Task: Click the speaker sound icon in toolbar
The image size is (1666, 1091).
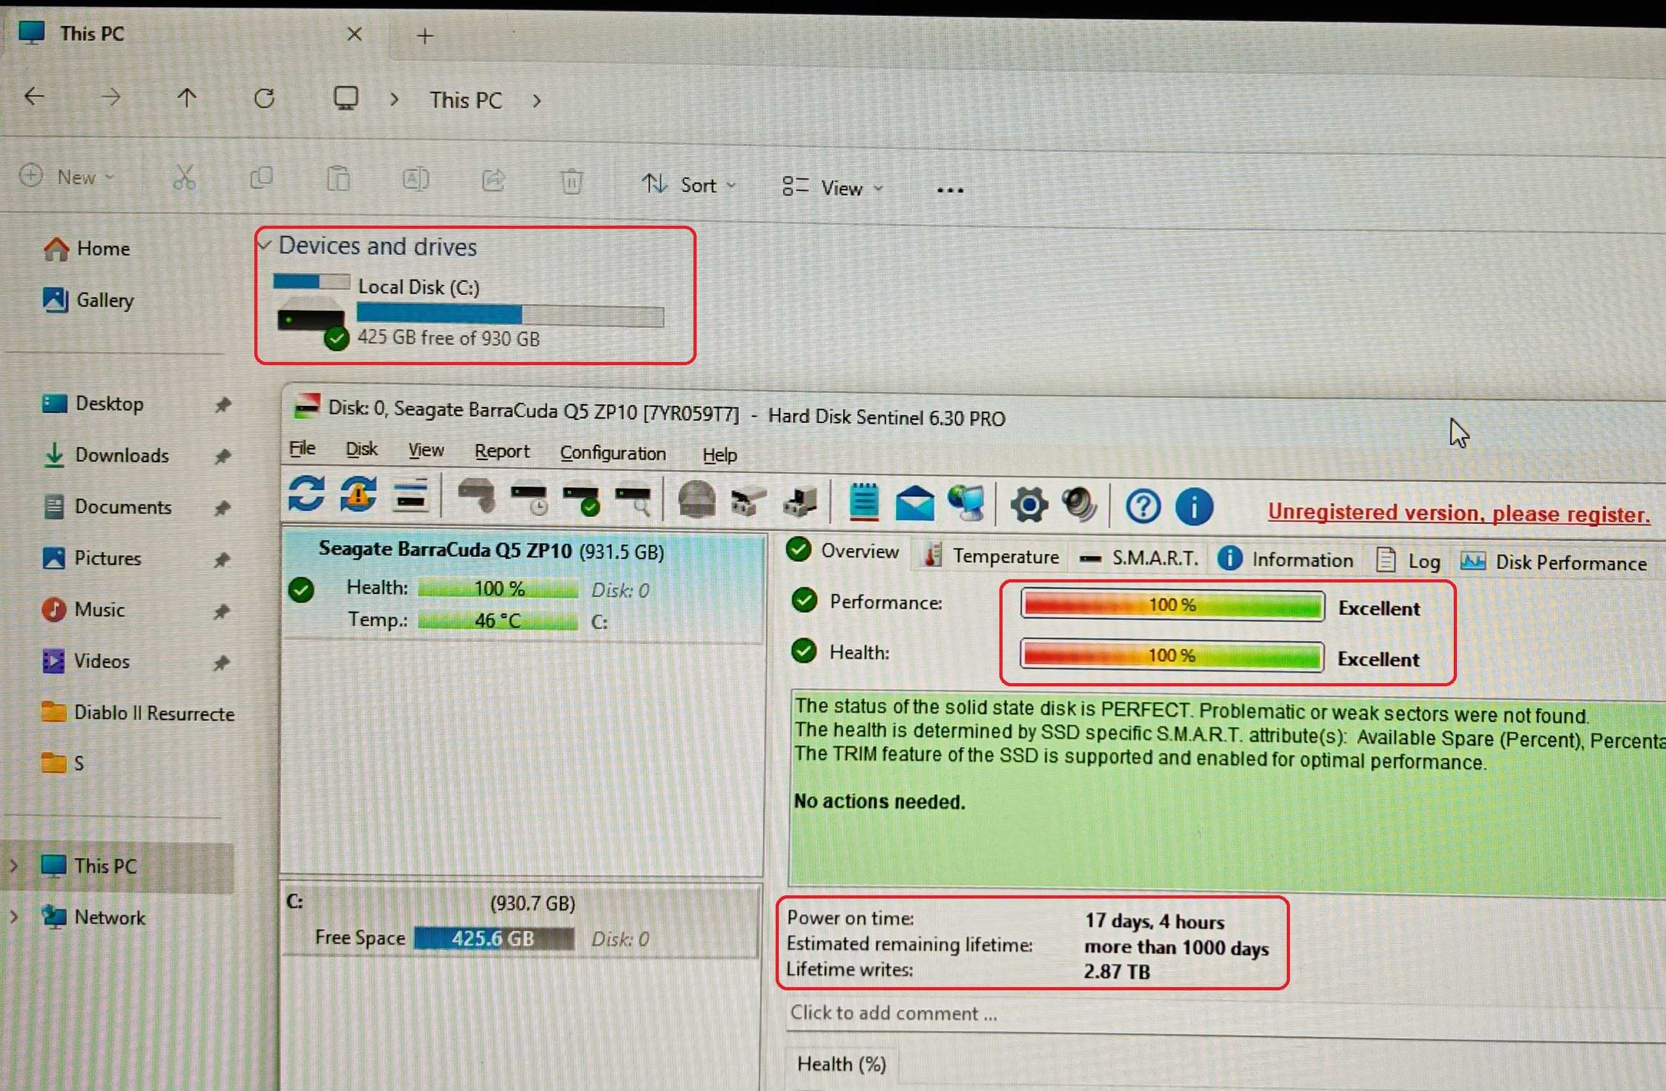Action: (1080, 505)
